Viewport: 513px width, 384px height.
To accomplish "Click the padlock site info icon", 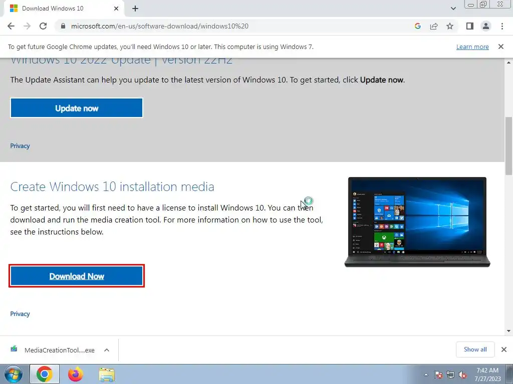I will coord(63,26).
